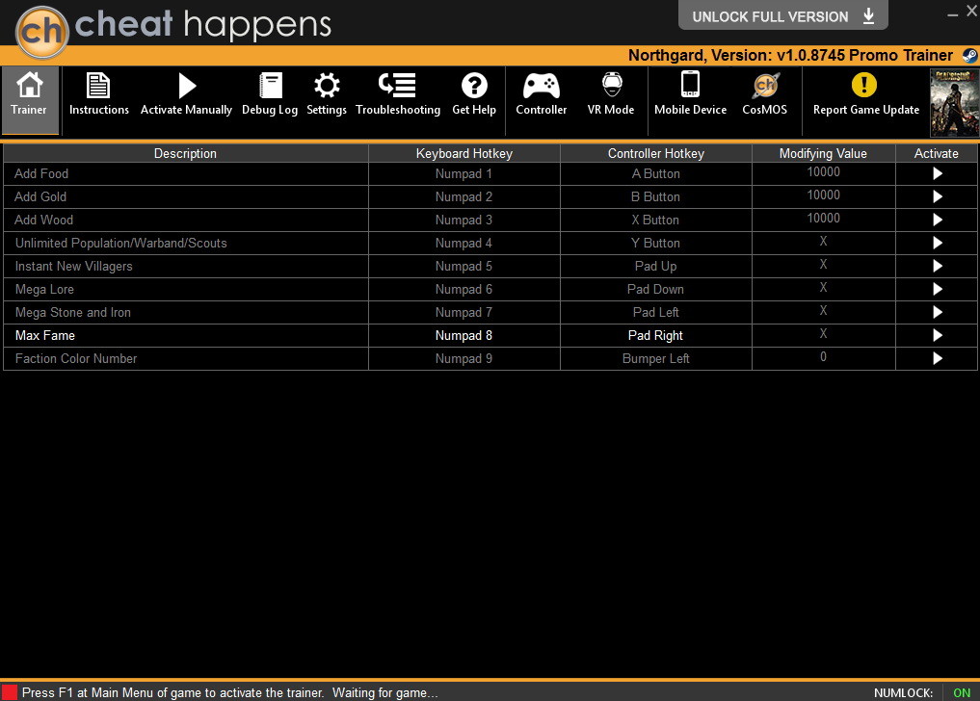980x701 pixels.
Task: Activate the Max Fame cheat
Action: click(x=937, y=335)
